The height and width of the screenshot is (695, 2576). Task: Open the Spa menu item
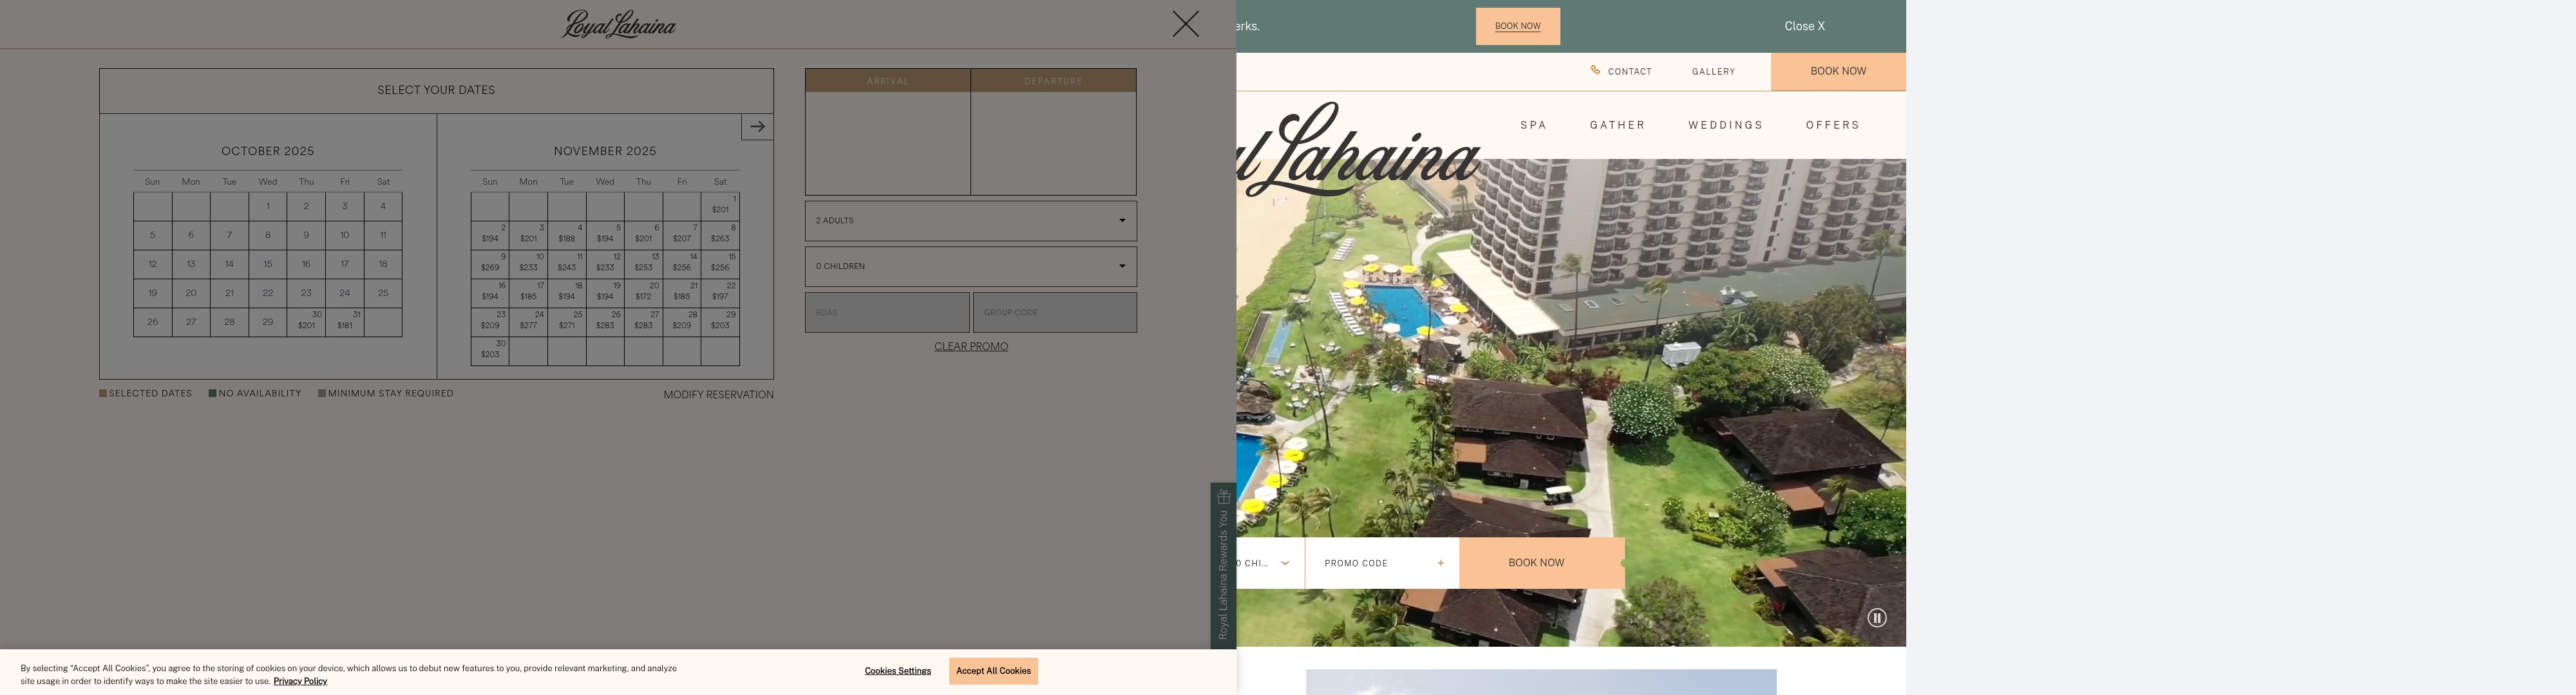pyautogui.click(x=1533, y=125)
